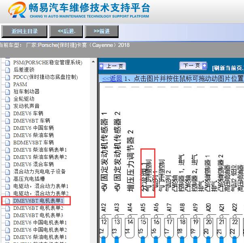Open DMEV6BT 电机表单2 entry
This screenshot has height=243, width=244.
(x=38, y=208)
